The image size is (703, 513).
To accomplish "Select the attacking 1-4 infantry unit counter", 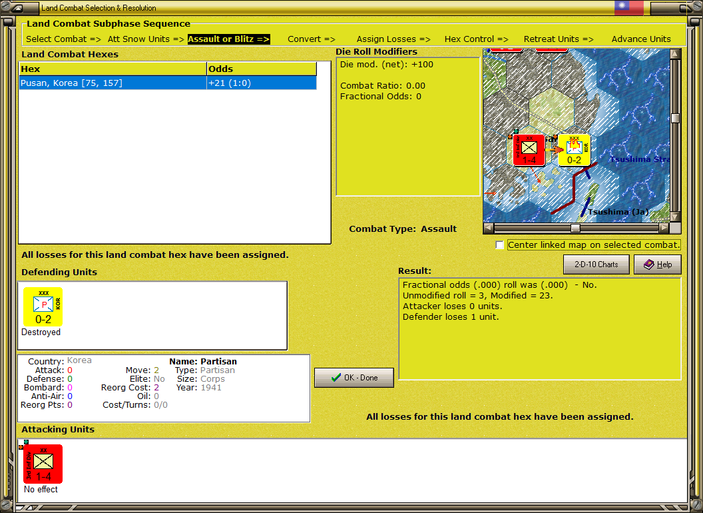I will tap(43, 463).
